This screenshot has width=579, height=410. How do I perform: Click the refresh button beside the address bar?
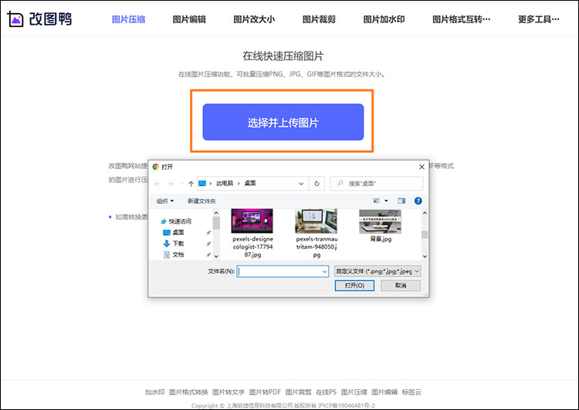[x=317, y=184]
